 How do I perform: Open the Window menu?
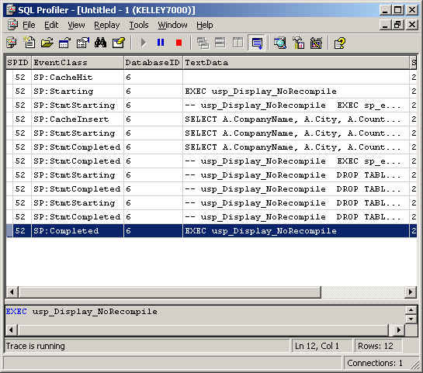coord(172,25)
